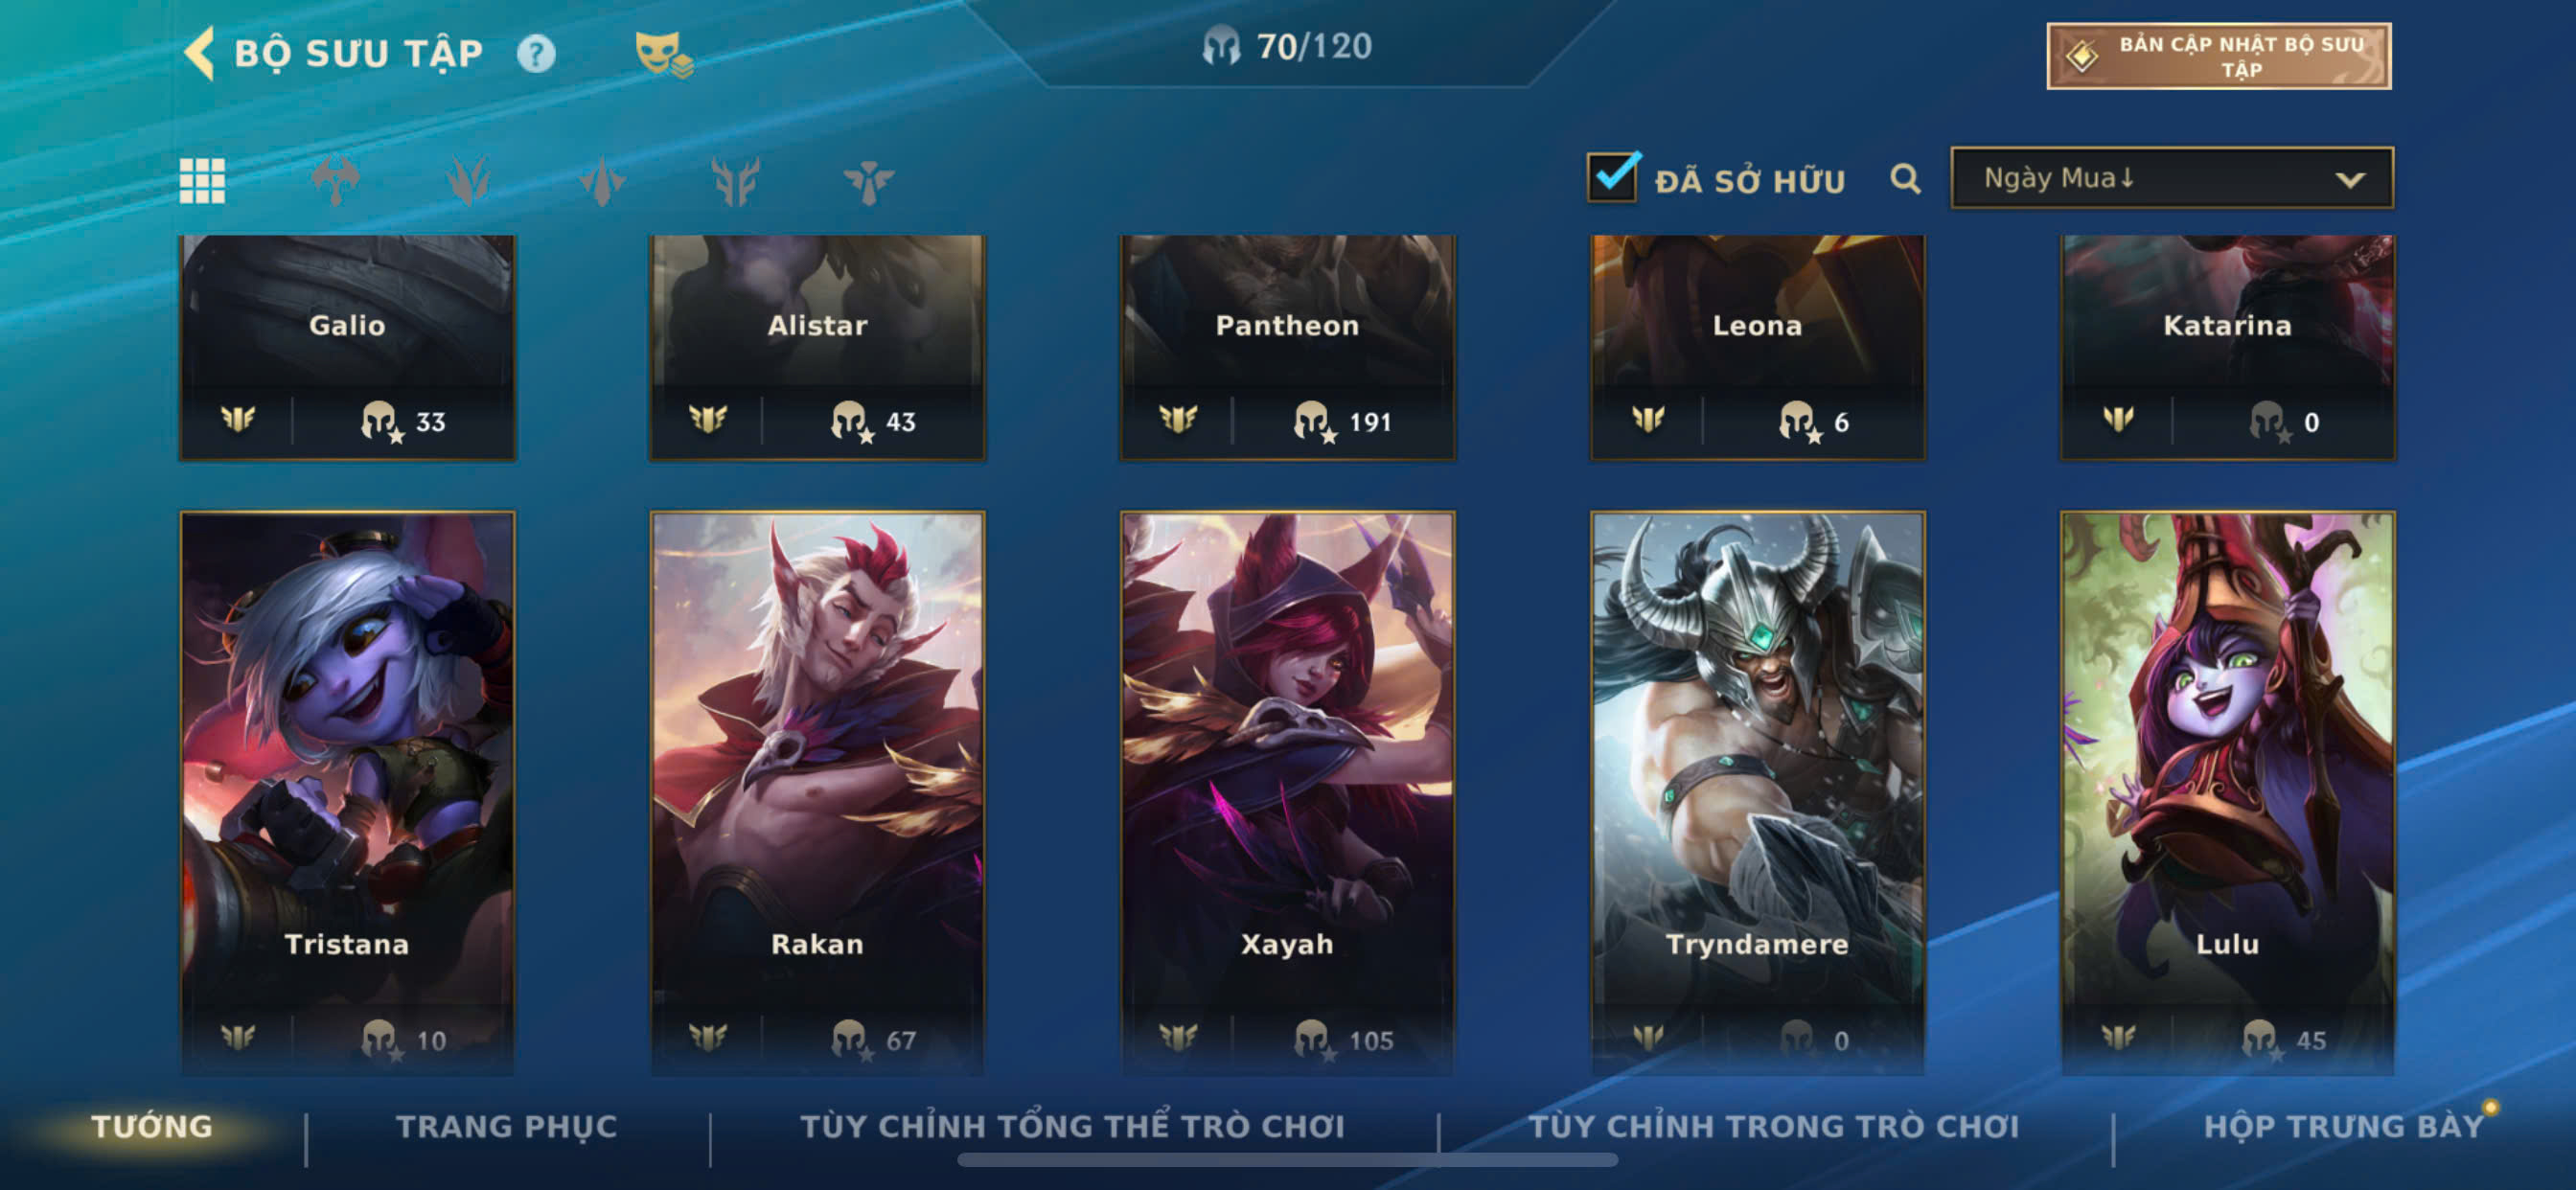This screenshot has width=2576, height=1190.
Task: Open the magnifier search icon
Action: [1905, 180]
